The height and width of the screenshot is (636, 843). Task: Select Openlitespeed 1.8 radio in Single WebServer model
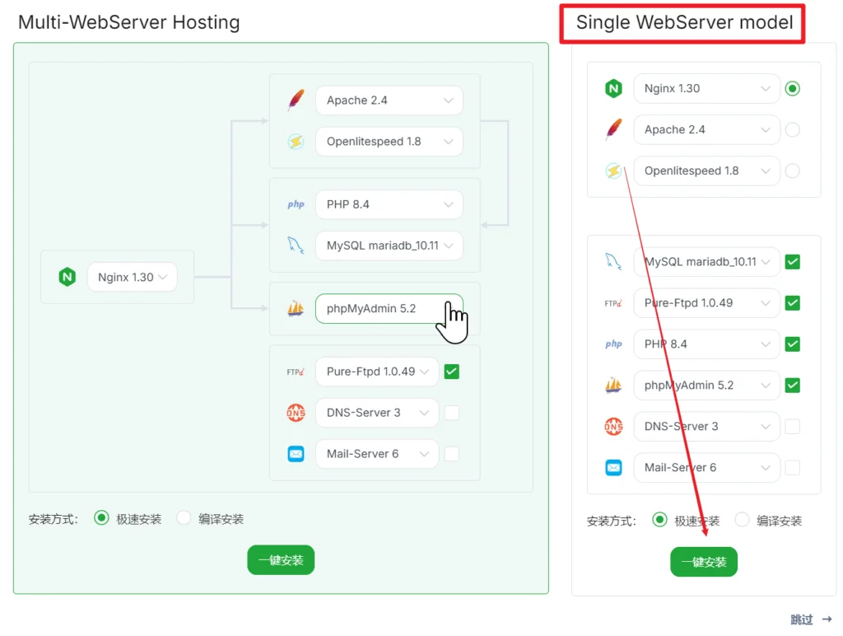point(793,171)
